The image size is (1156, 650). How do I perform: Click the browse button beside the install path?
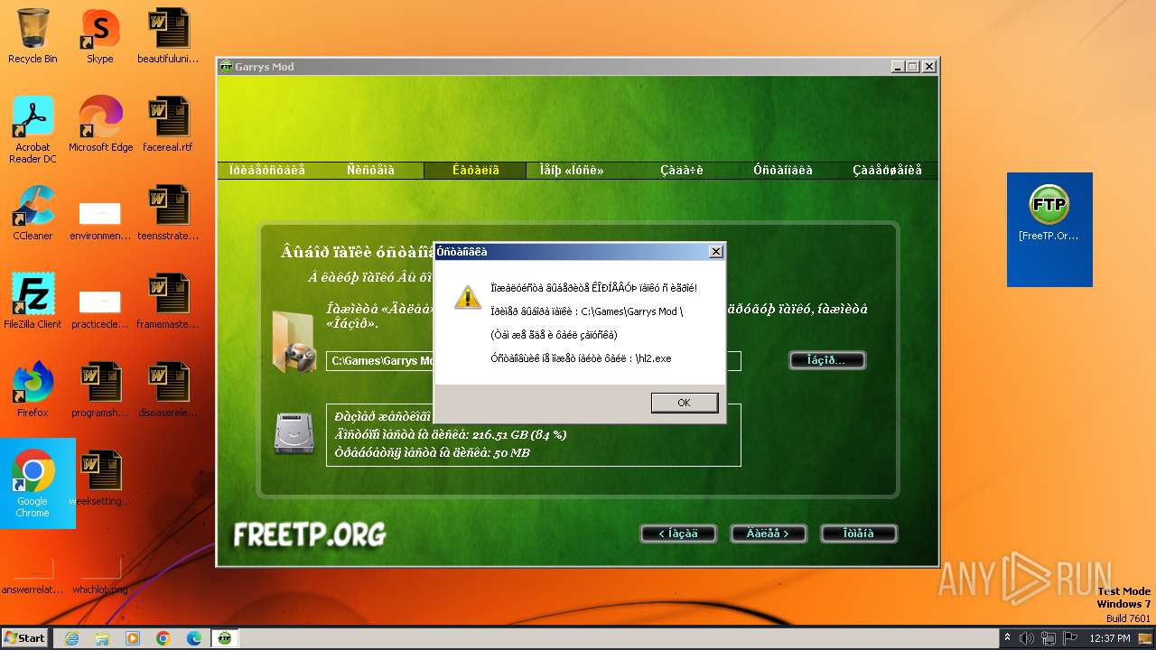point(826,360)
